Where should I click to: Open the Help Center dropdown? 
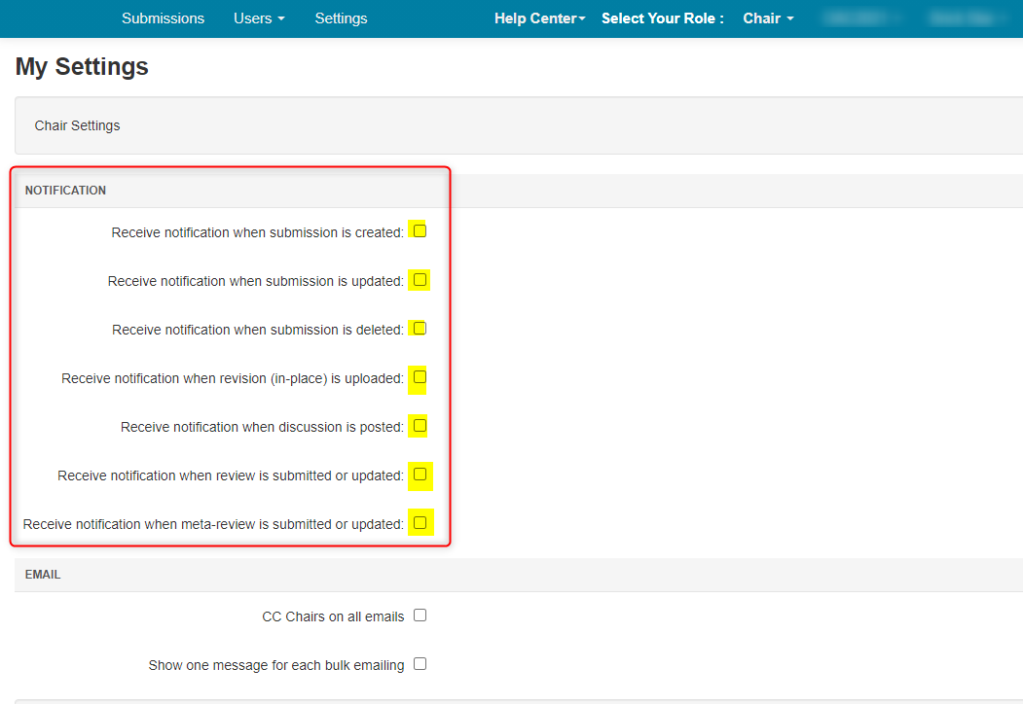[539, 18]
